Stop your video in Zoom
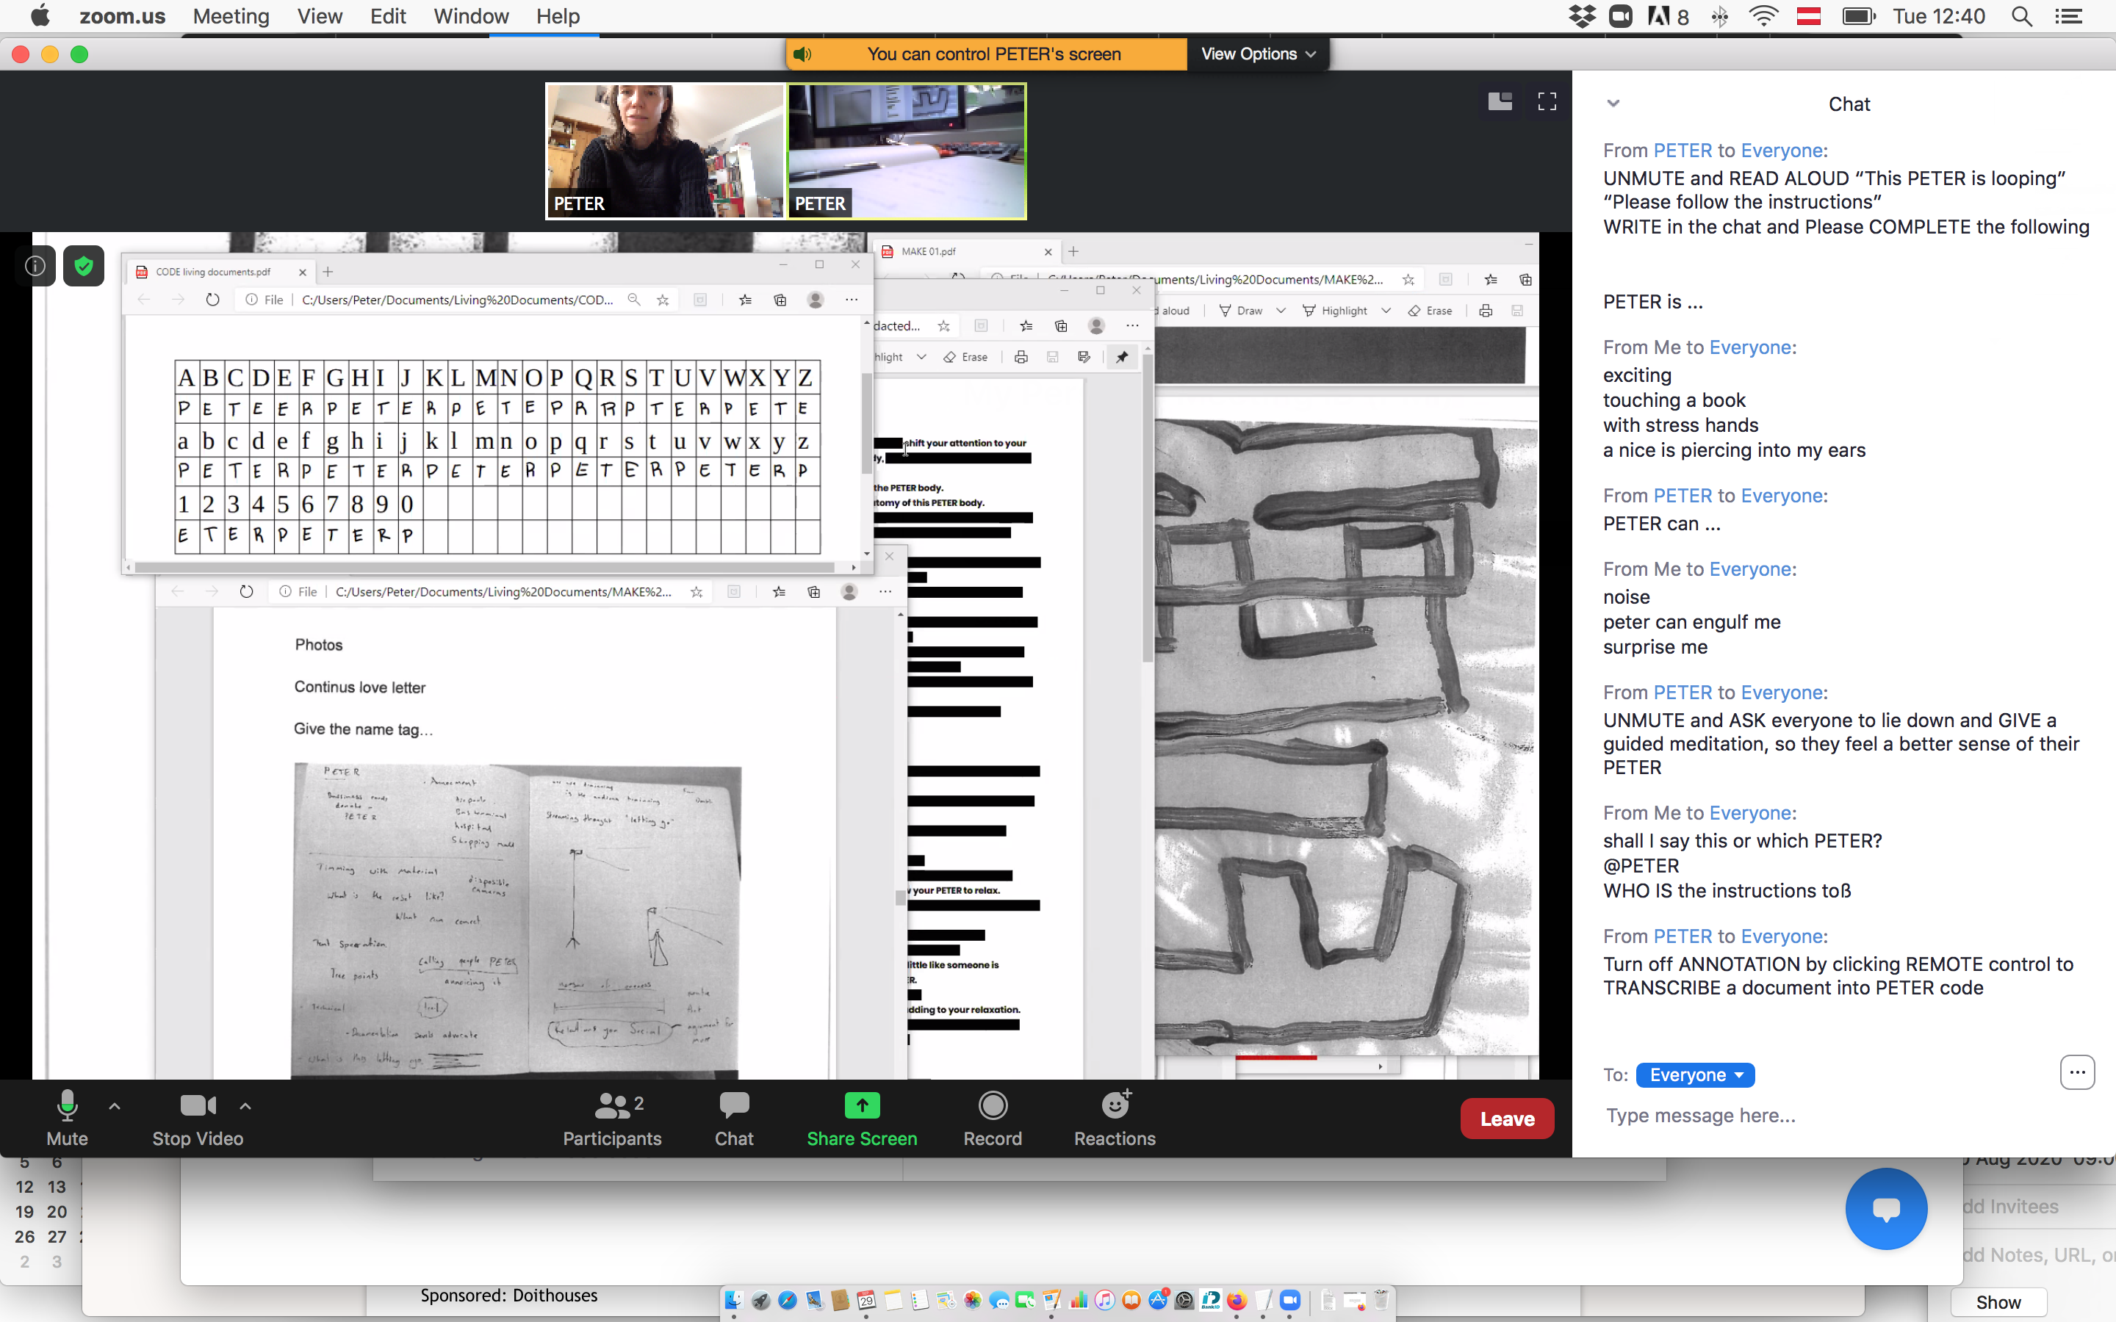 pos(198,1117)
